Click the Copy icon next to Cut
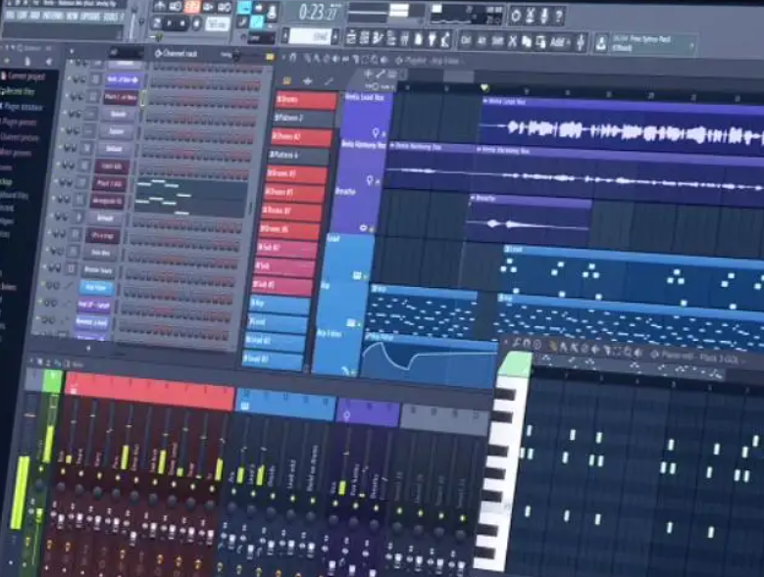Viewport: 764px width, 577px height. click(527, 42)
